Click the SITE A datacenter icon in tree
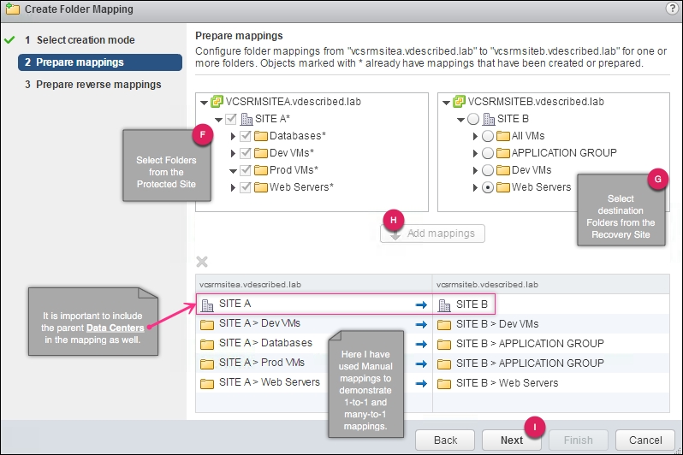 tap(246, 119)
